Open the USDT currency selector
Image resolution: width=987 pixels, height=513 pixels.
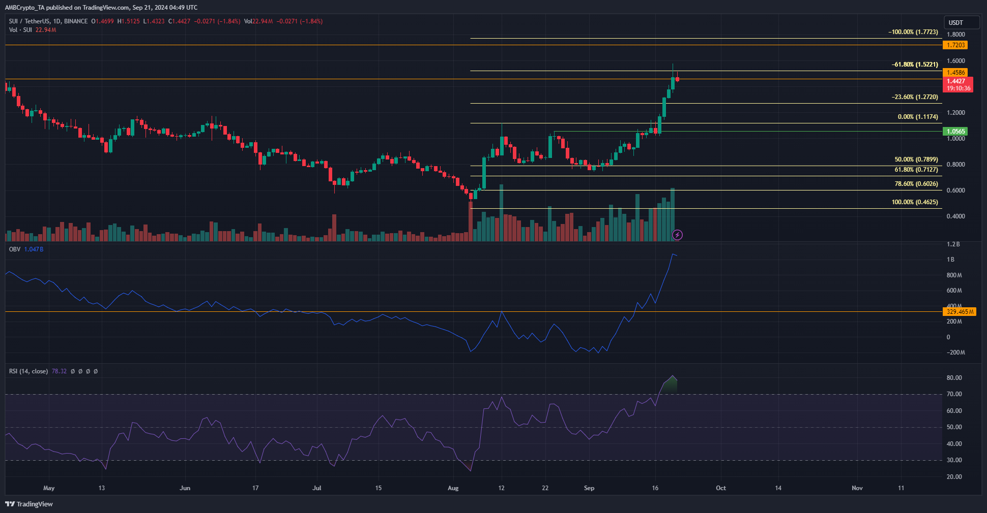961,22
